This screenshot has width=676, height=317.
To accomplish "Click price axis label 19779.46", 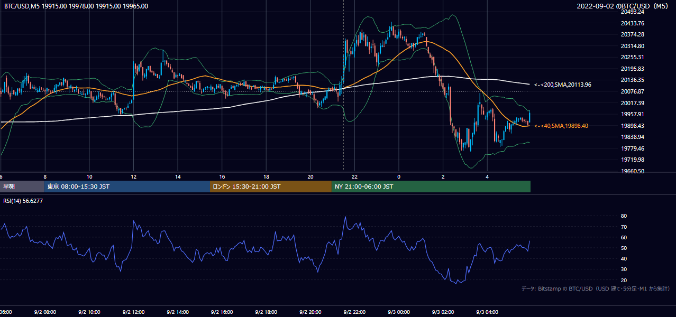I will coord(632,148).
